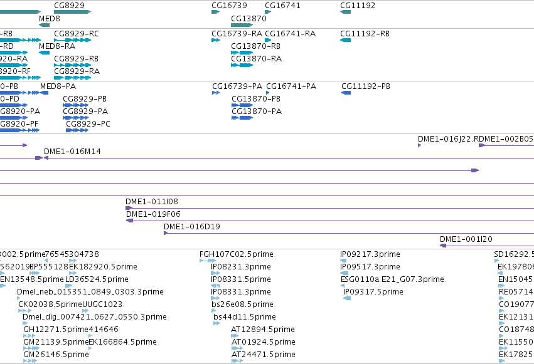Image resolution: width=534 pixels, height=364 pixels.
Task: Click EST bs44d11.5prime
Action: pos(216,323)
